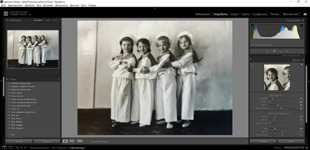Viewport: 310px width, 150px height.
Task: Collapse the Гистограмма panel
Action: click(303, 21)
